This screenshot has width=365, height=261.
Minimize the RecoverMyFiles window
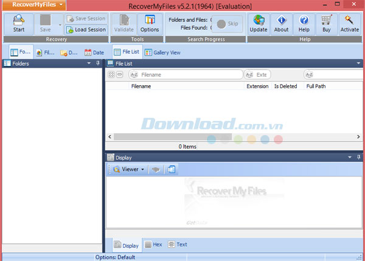(325, 4)
